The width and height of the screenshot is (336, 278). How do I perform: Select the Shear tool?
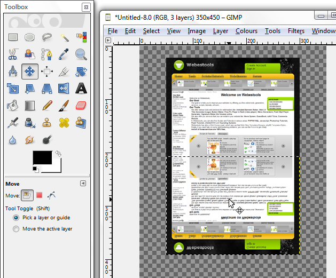(x=29, y=89)
